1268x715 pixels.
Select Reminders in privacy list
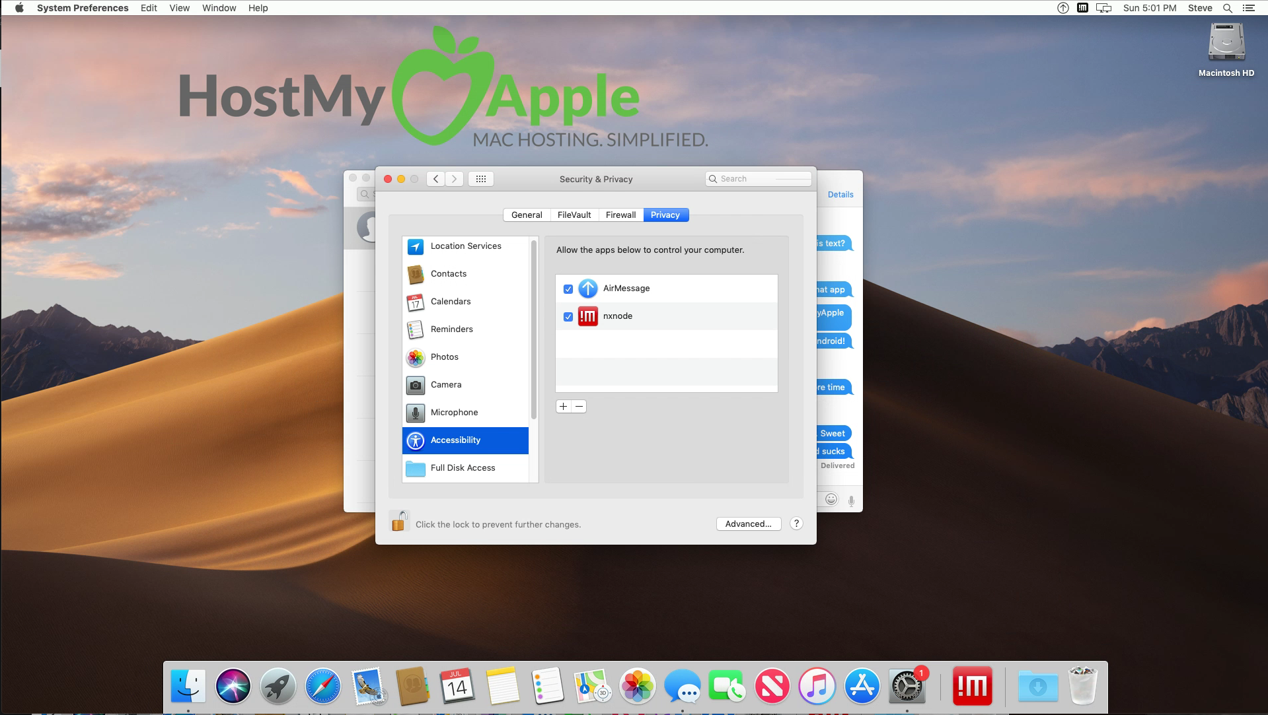[465, 329]
